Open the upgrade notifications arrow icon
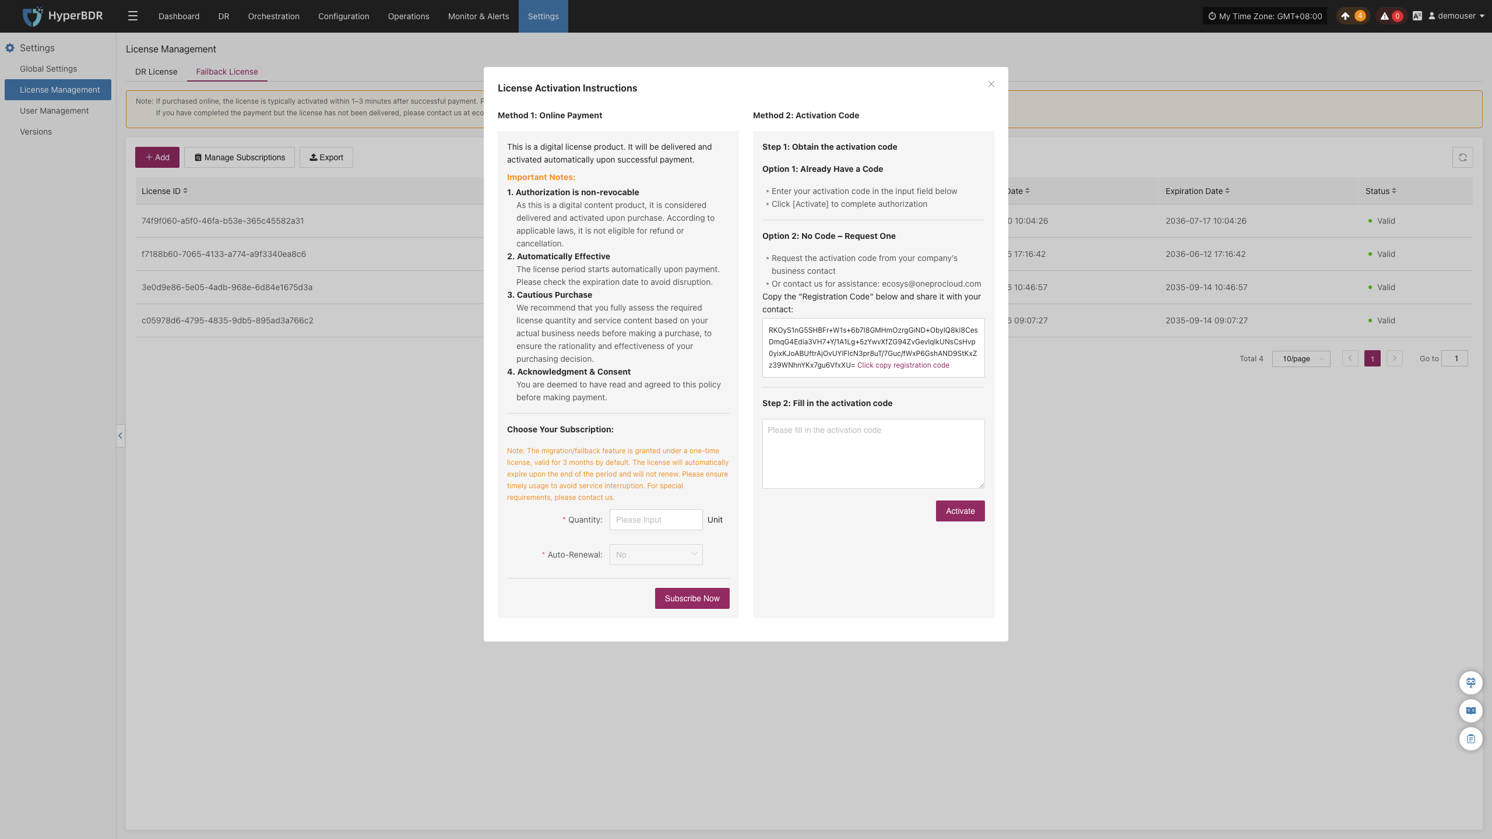This screenshot has height=839, width=1492. [x=1345, y=16]
